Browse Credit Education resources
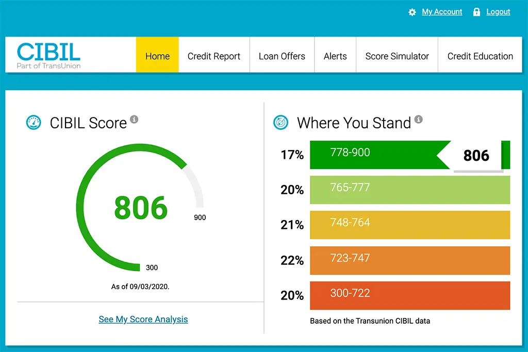 click(480, 56)
